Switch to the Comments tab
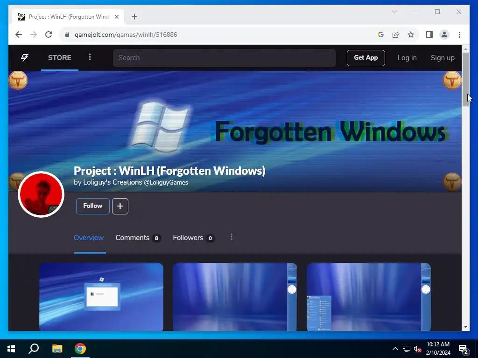 [x=138, y=238]
